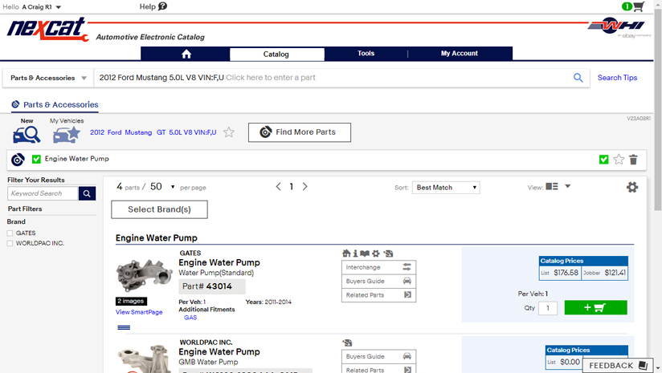Click the part entry search field
662x373 pixels.
point(333,78)
